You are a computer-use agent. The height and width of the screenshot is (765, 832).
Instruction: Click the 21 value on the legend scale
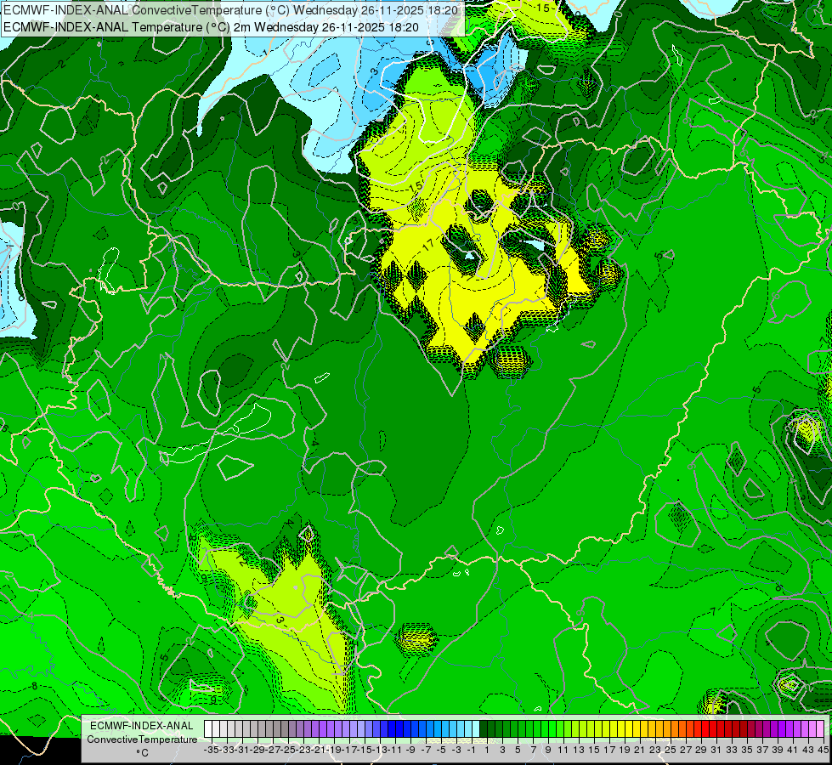[639, 750]
